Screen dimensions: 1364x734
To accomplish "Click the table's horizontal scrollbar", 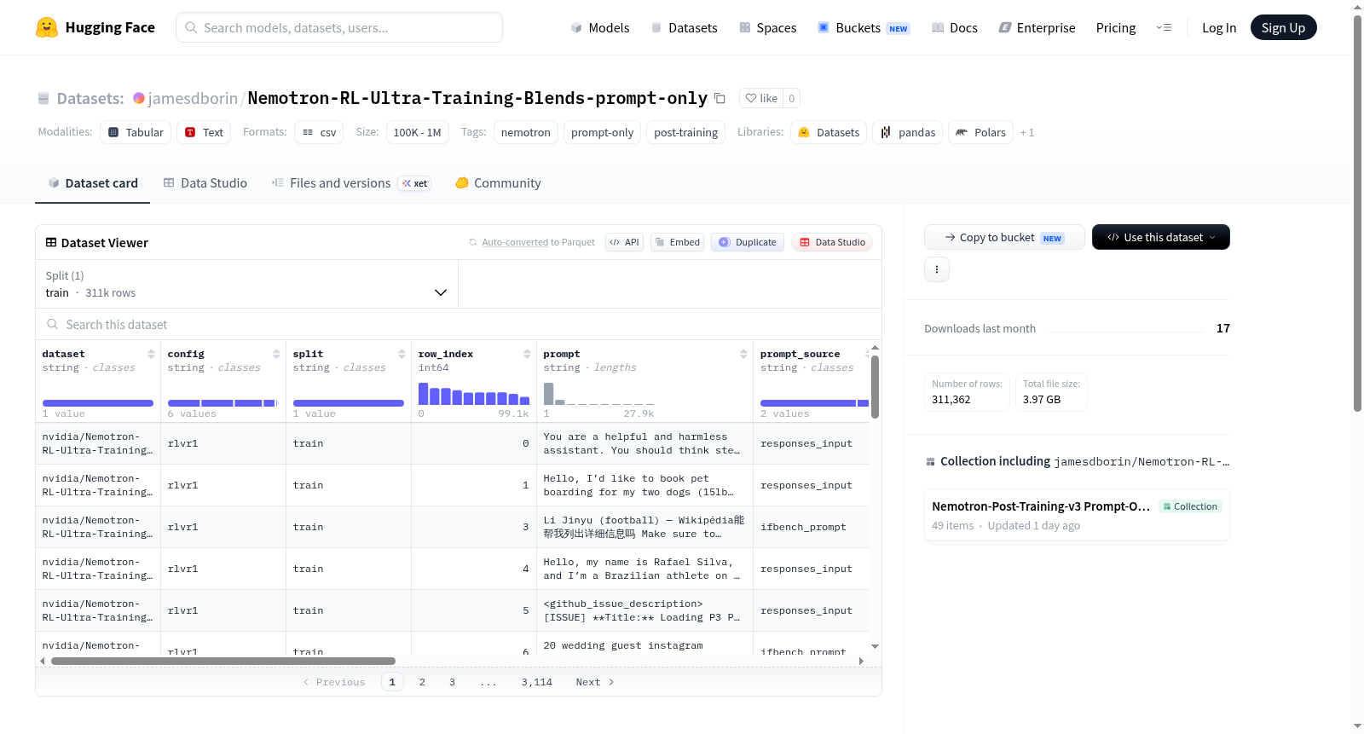I will coord(223,661).
